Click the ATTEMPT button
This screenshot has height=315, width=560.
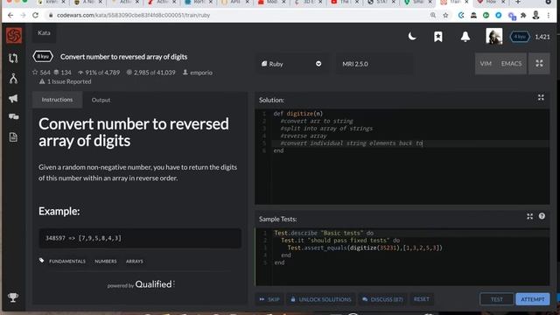coord(533,299)
